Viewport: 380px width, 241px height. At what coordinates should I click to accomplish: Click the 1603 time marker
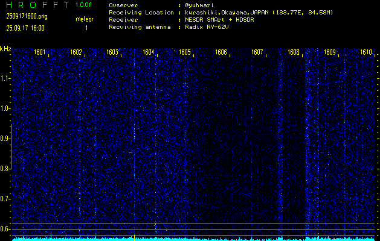tap(112, 52)
